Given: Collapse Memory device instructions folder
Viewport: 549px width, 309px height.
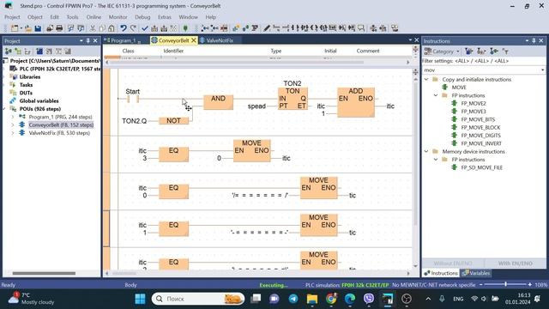Looking at the screenshot, I should [426, 151].
